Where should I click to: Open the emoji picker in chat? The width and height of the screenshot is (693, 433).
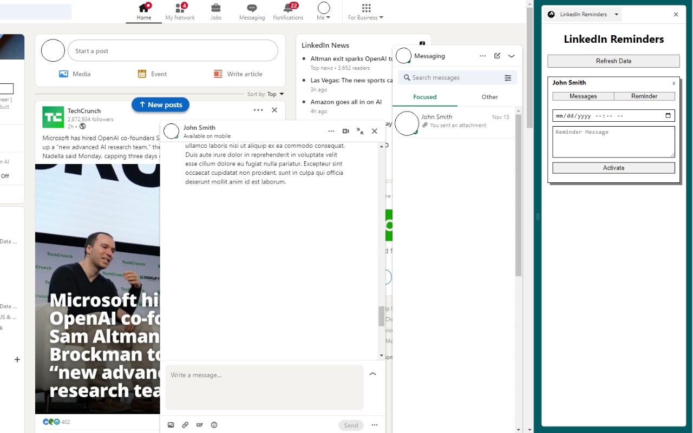[x=214, y=425]
